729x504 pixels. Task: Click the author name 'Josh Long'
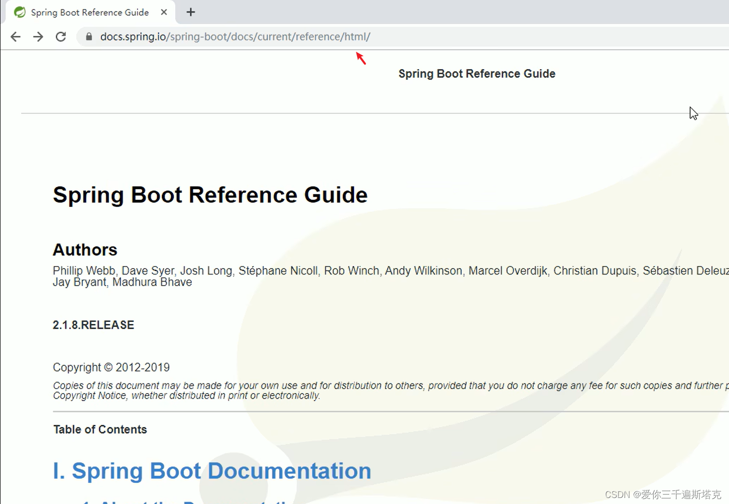click(206, 271)
